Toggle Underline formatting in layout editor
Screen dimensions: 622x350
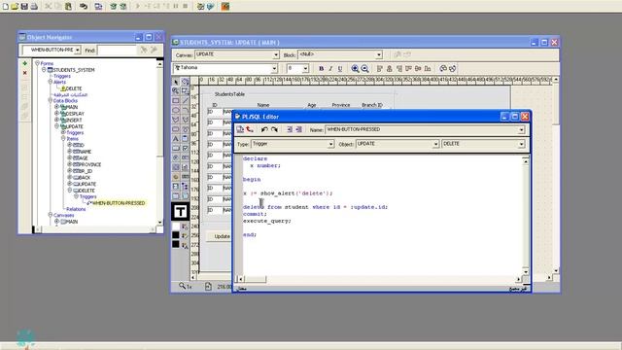coord(340,69)
